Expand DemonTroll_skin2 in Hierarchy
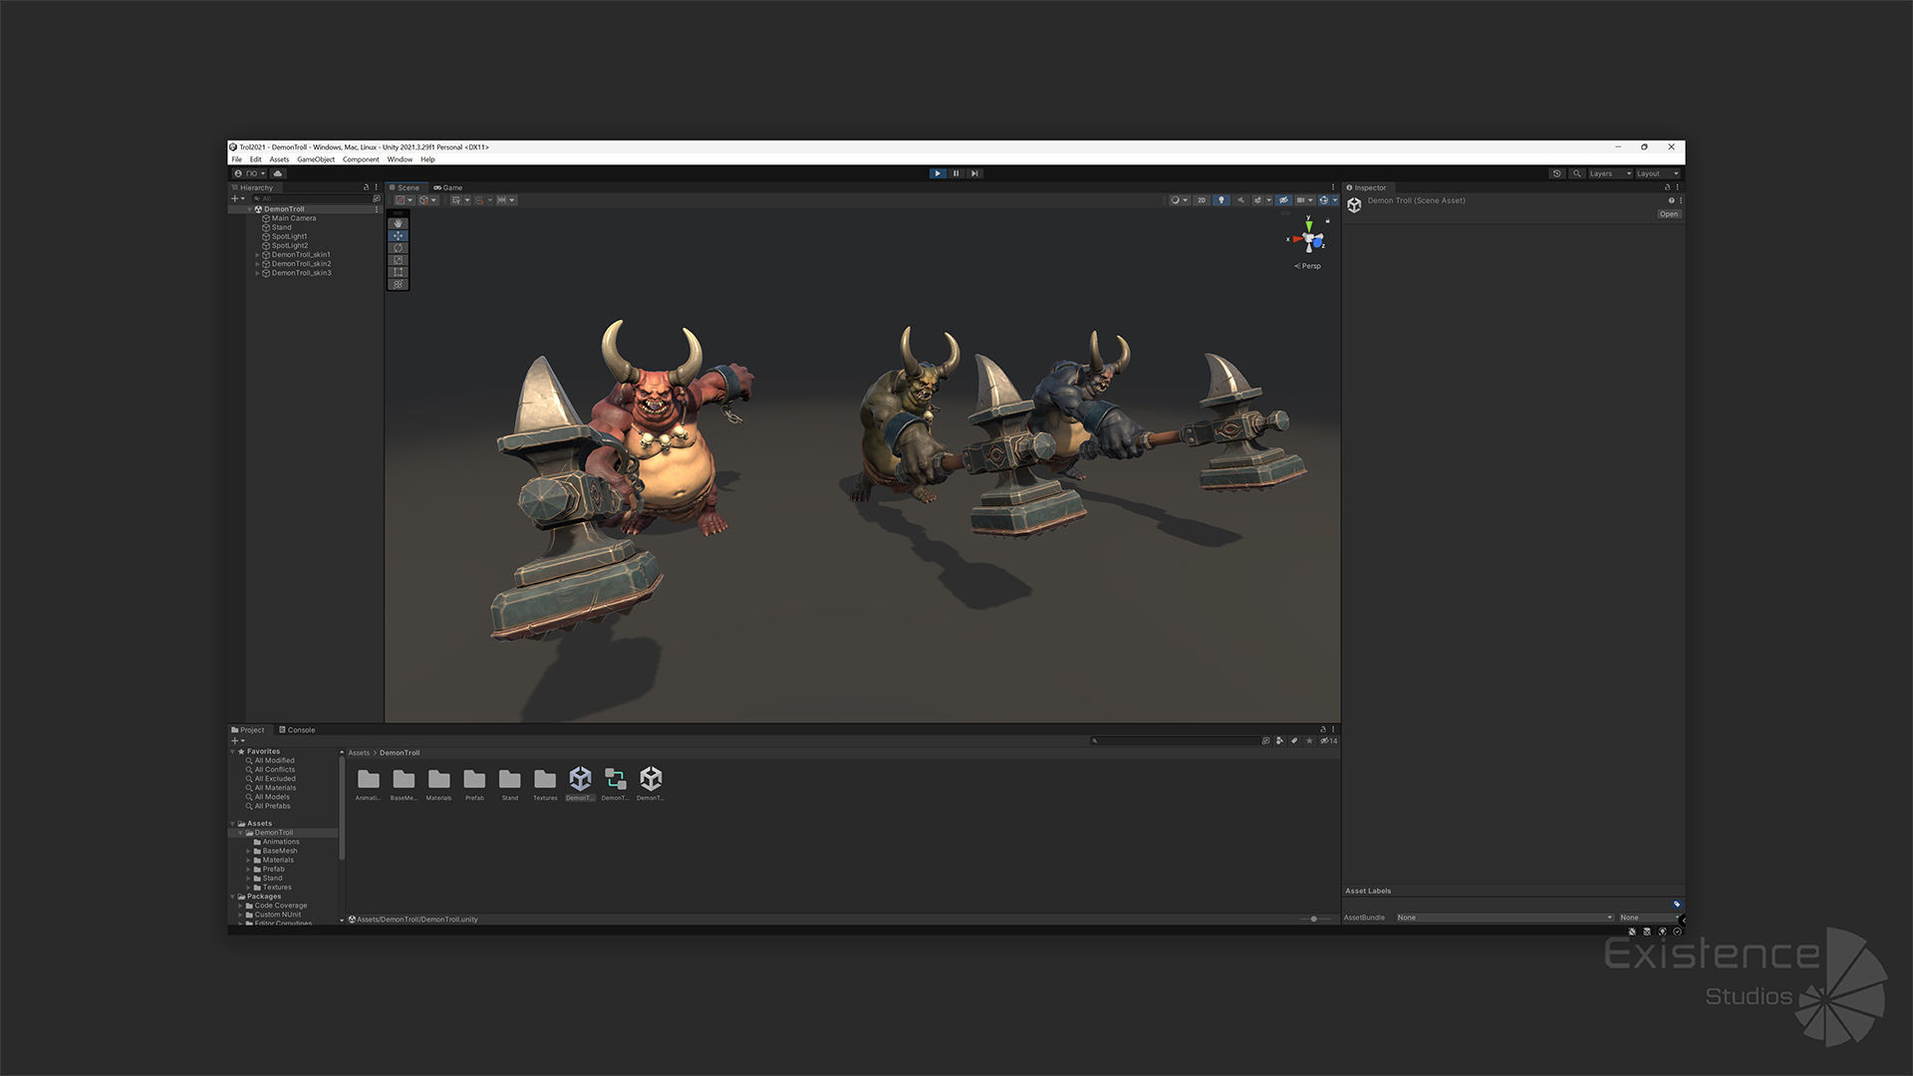Screen dimensions: 1913x1076 click(x=257, y=264)
